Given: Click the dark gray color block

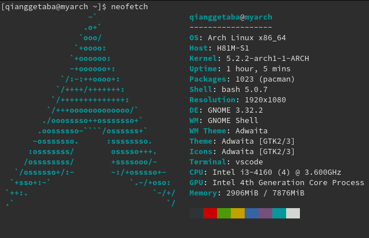Looking at the screenshot, I should 196,213.
